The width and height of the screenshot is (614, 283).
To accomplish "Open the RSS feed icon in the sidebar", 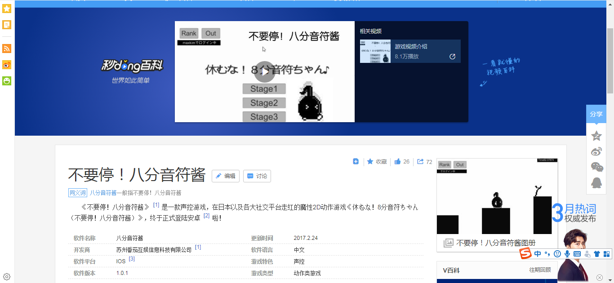I will tap(7, 49).
